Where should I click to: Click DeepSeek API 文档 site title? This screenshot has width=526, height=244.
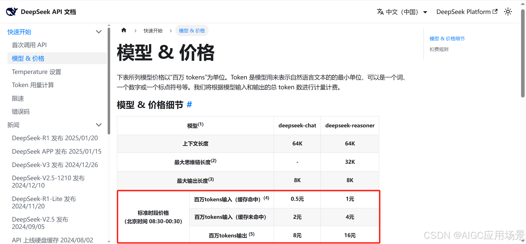(x=48, y=12)
